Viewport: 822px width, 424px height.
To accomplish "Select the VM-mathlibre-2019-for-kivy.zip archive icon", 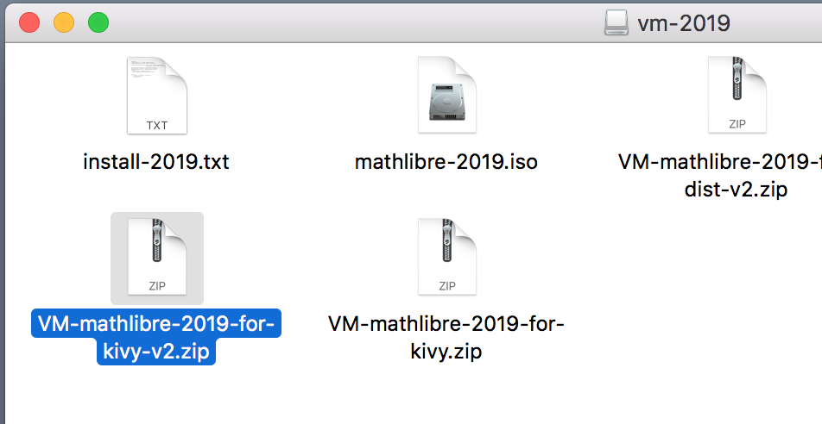I will [446, 257].
